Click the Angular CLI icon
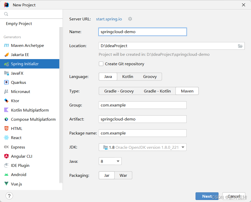Viewport: 251px width, 202px height. tap(6, 156)
